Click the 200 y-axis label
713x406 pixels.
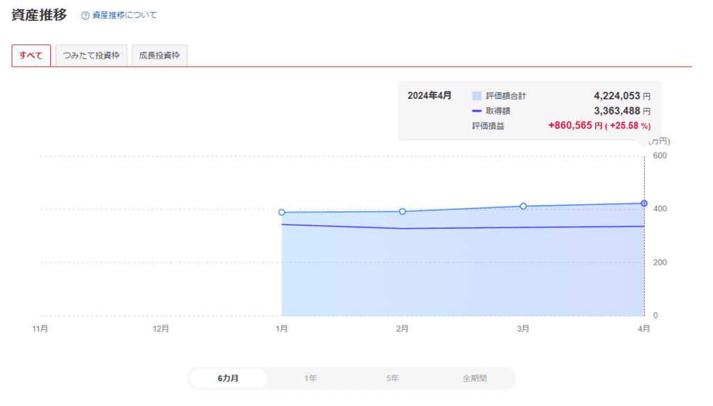(x=660, y=262)
